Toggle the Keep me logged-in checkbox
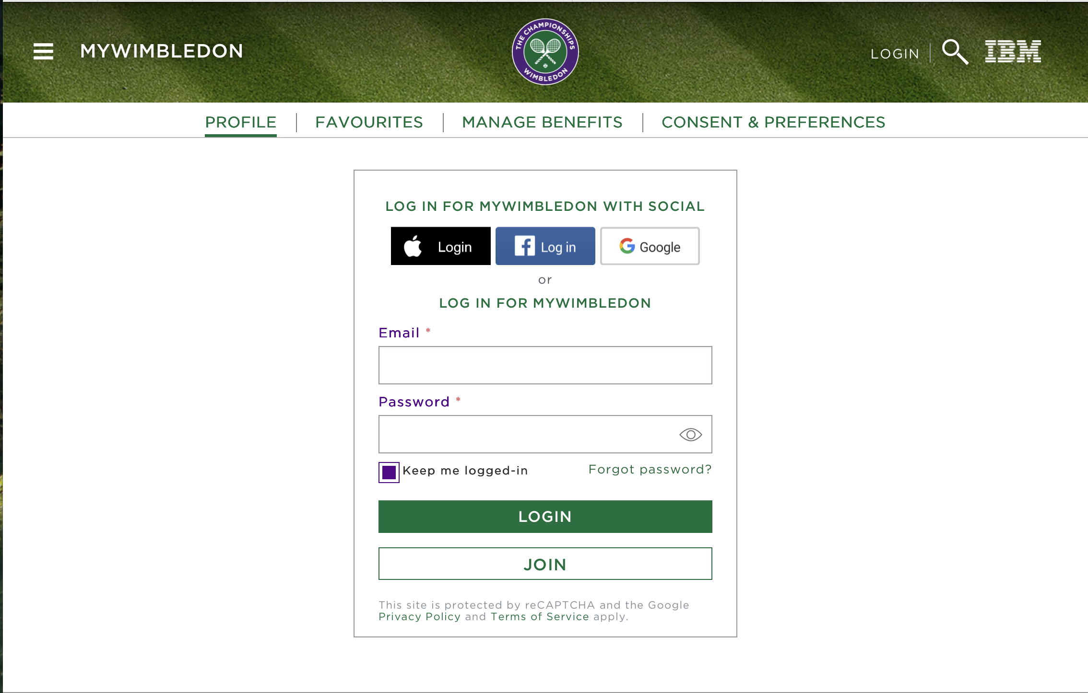 [x=389, y=473]
